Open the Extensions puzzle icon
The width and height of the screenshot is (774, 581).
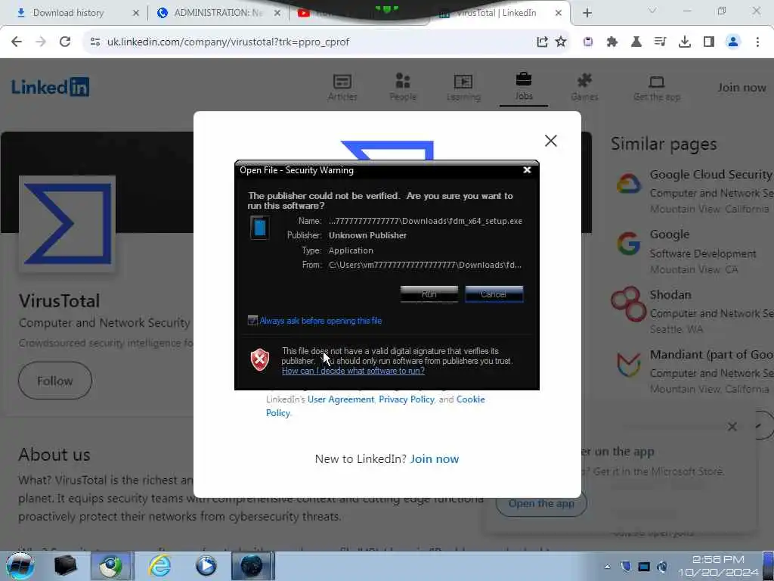pyautogui.click(x=612, y=42)
